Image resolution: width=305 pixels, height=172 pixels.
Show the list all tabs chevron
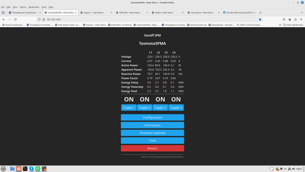[302, 13]
